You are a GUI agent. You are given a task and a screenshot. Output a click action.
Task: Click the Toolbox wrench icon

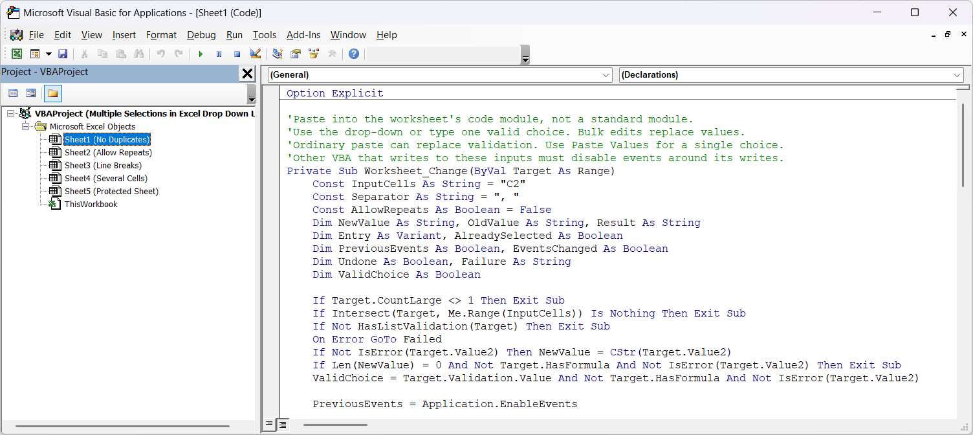click(x=332, y=54)
